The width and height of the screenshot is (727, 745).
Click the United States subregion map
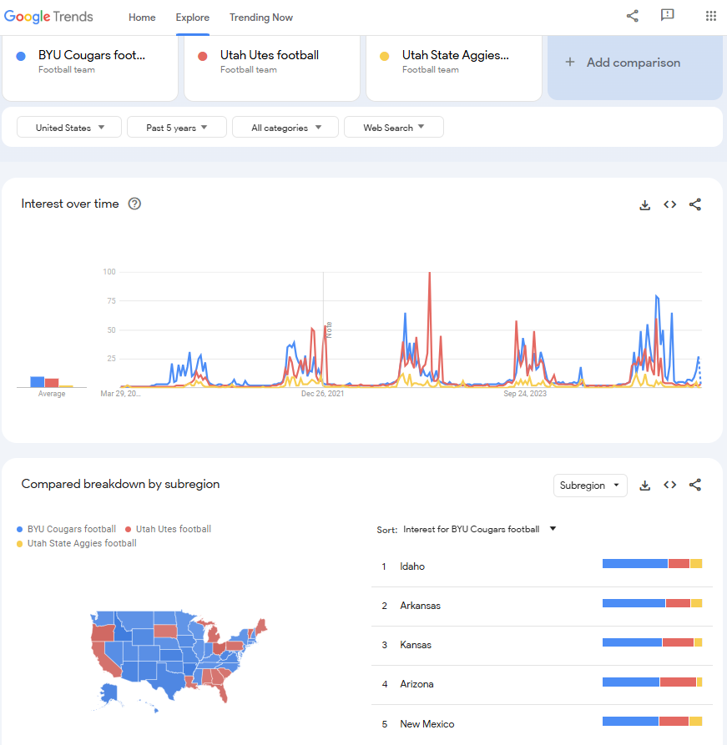(x=179, y=662)
